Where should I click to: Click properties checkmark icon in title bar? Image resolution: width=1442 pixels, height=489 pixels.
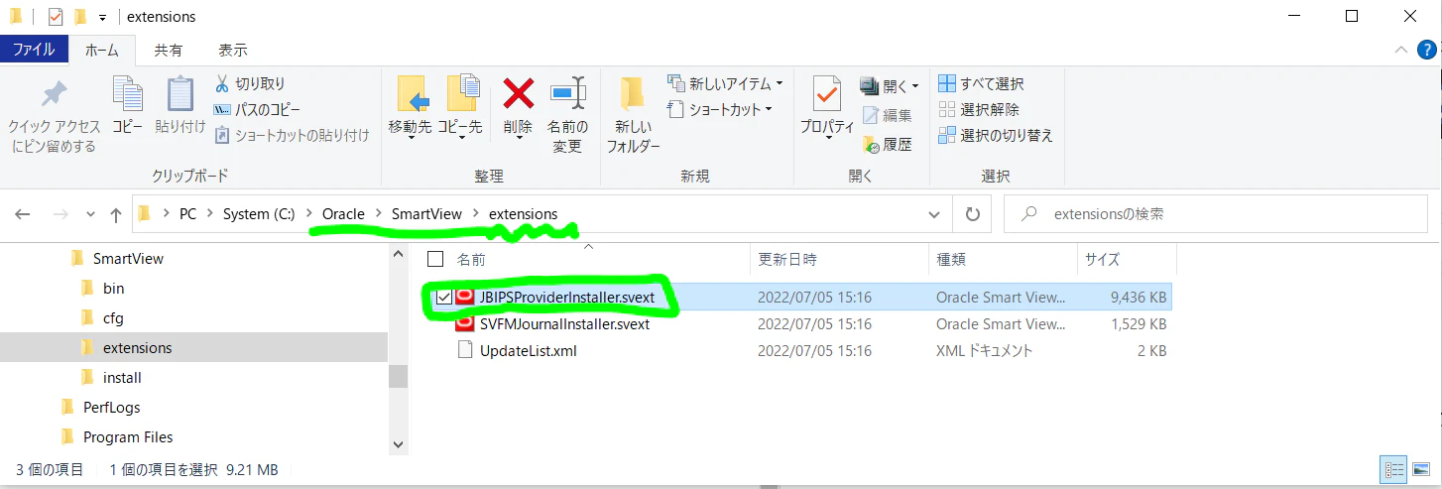56,17
